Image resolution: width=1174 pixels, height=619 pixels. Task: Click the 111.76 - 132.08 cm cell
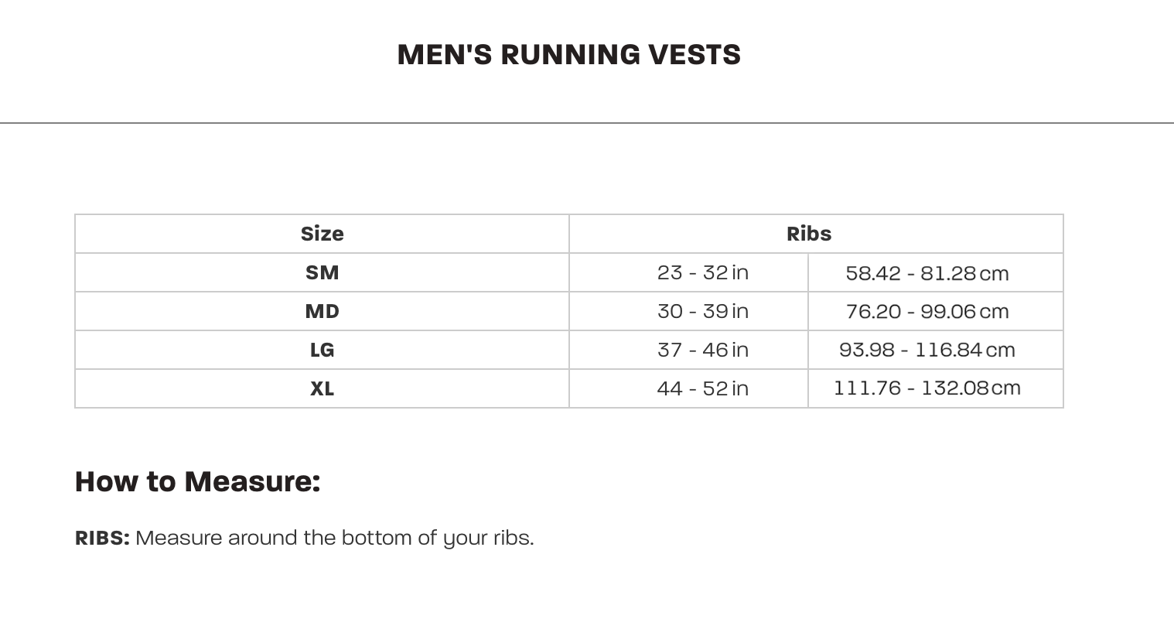927,388
